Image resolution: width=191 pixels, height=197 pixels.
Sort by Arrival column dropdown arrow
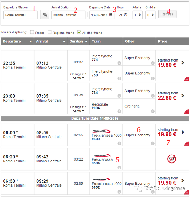64,42
